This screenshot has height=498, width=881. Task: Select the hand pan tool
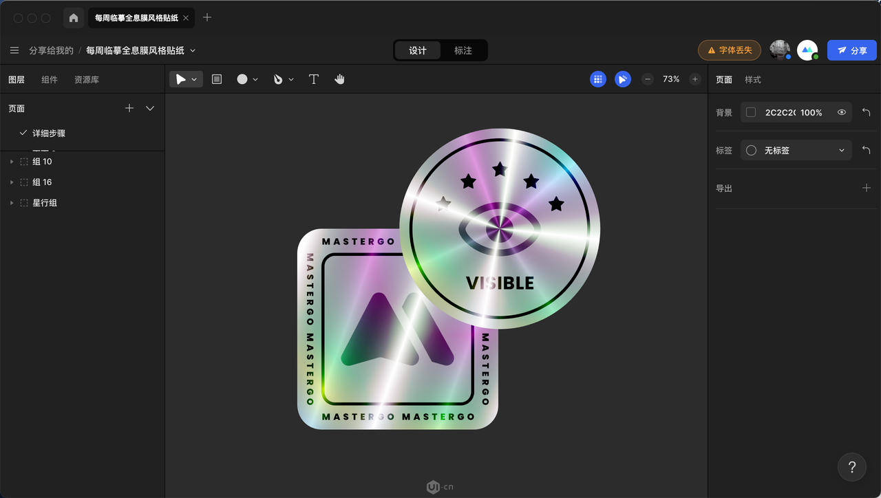tap(339, 79)
